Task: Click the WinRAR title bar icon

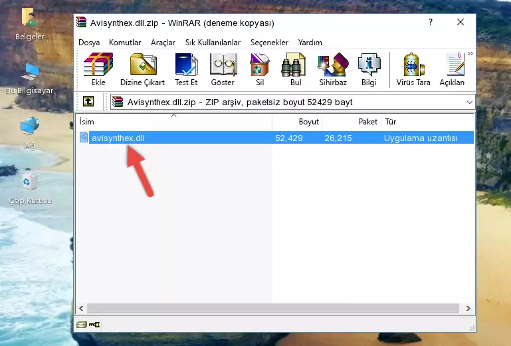Action: point(81,22)
